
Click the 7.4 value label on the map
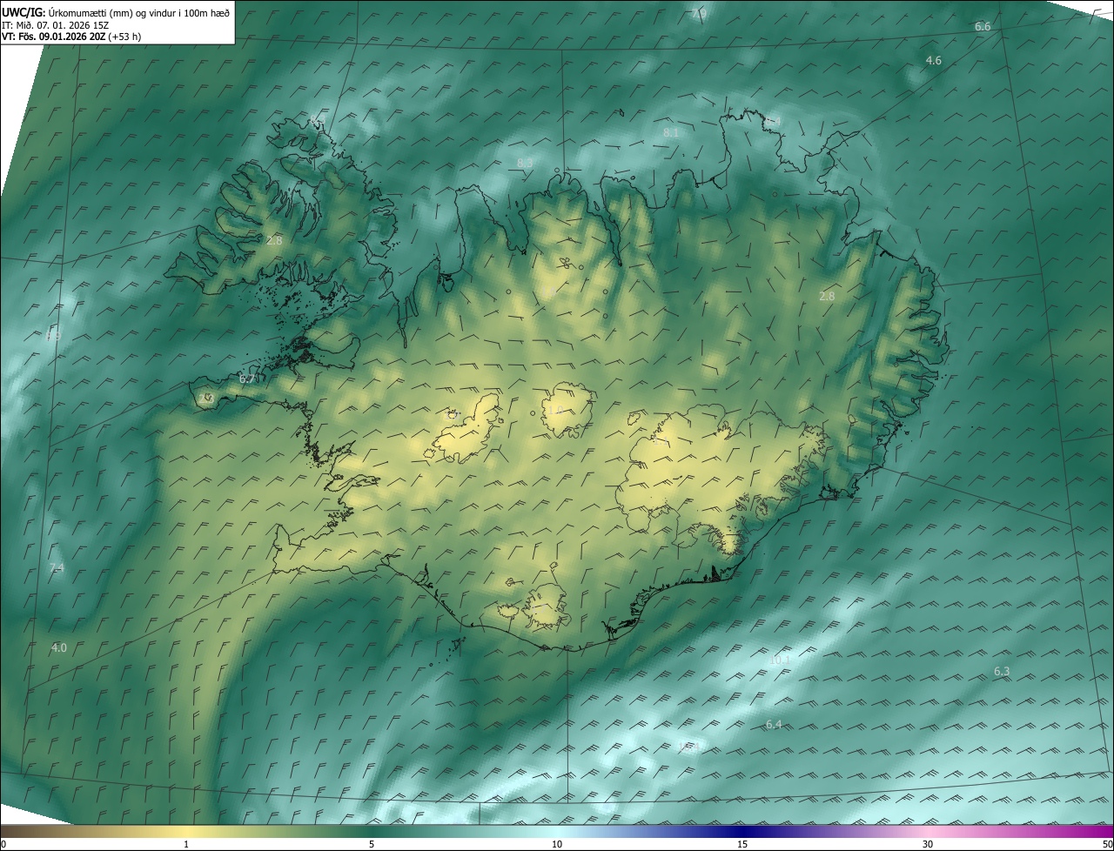(x=57, y=568)
